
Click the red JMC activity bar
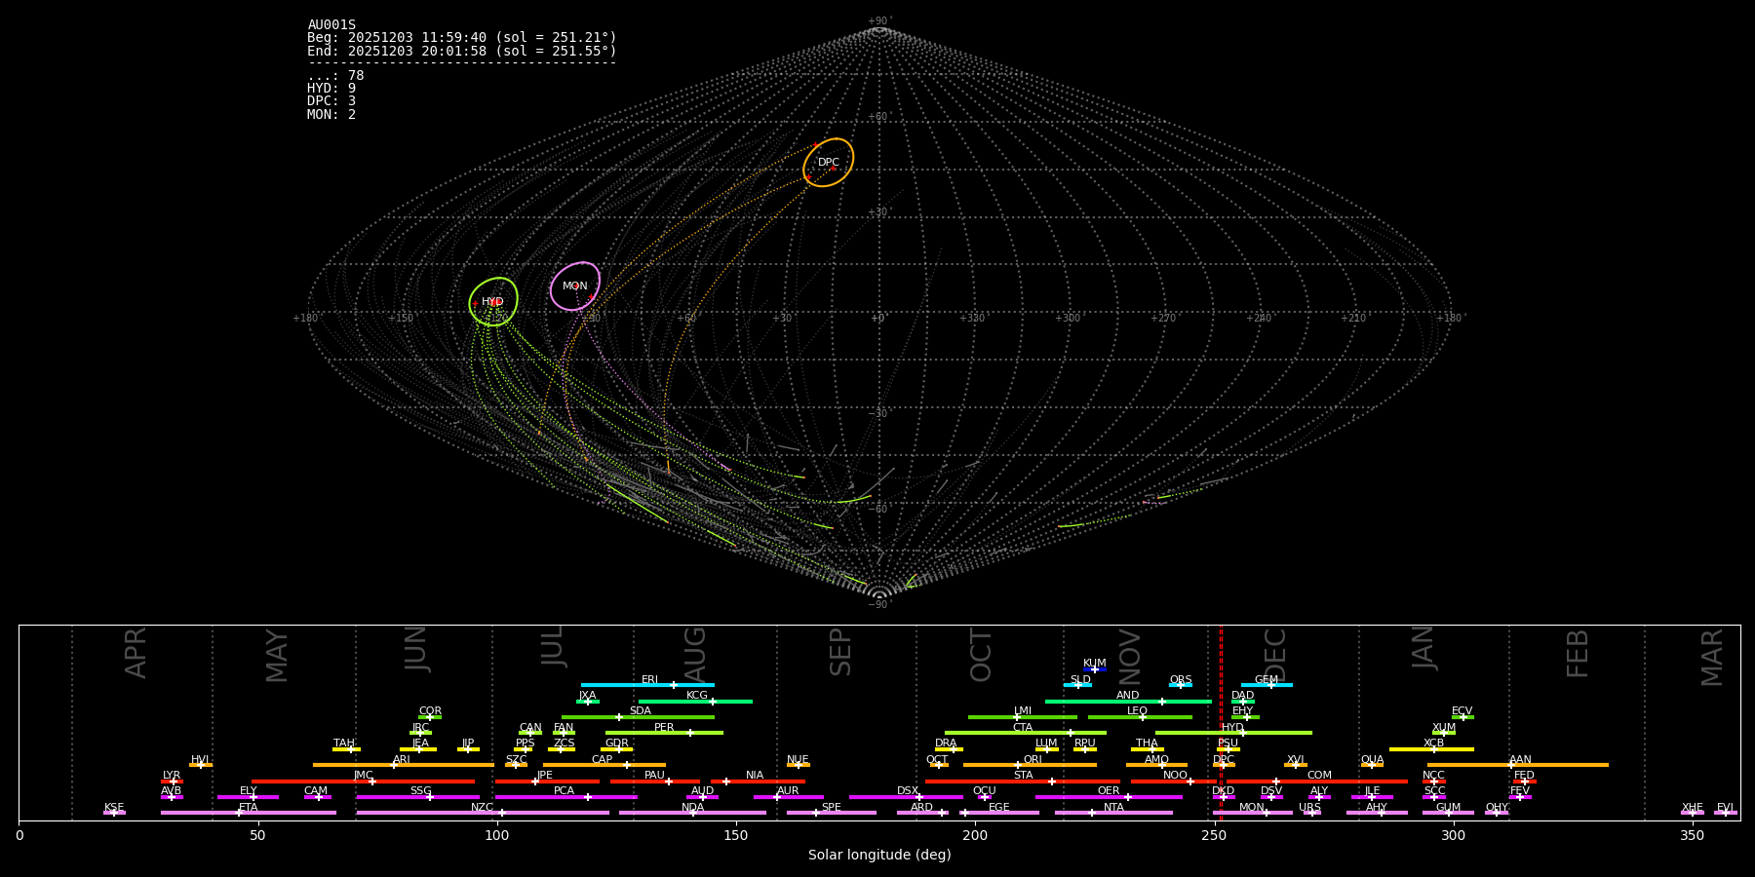click(x=364, y=782)
